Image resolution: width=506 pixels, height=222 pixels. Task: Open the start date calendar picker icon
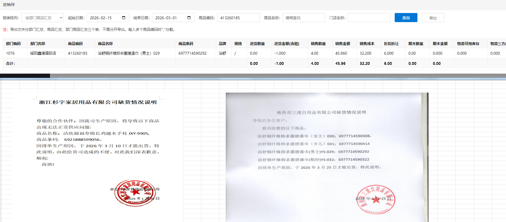[124, 18]
